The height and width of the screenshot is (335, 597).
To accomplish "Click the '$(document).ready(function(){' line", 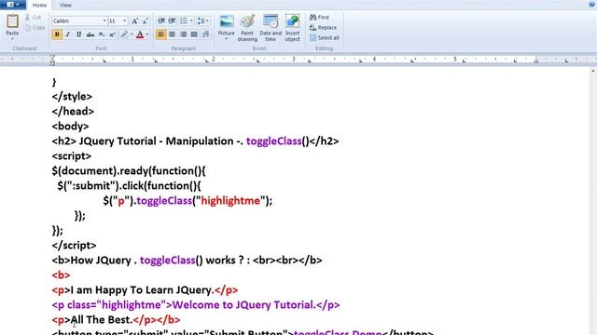I will [x=129, y=171].
